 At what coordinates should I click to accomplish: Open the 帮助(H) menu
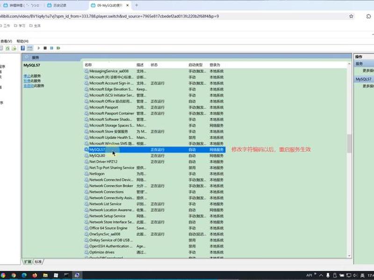click(22, 41)
